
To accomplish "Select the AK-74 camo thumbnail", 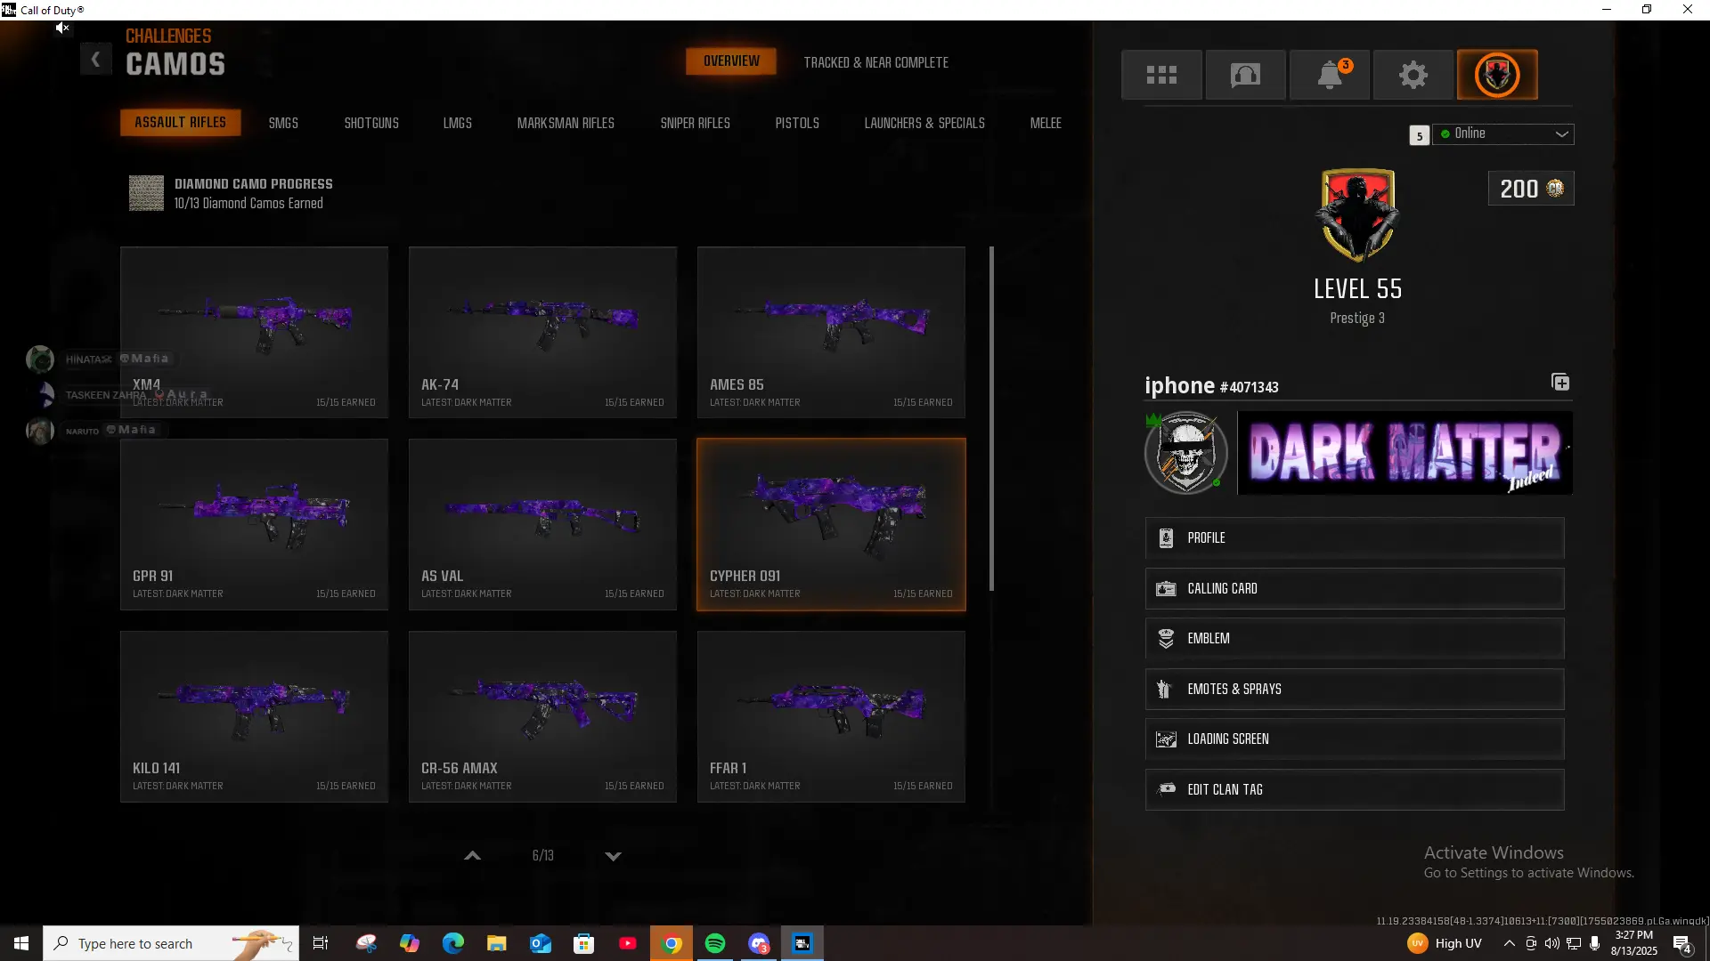I will (x=542, y=332).
